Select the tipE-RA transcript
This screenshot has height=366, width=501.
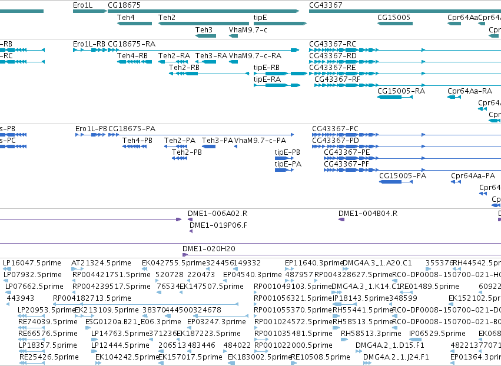click(x=277, y=85)
